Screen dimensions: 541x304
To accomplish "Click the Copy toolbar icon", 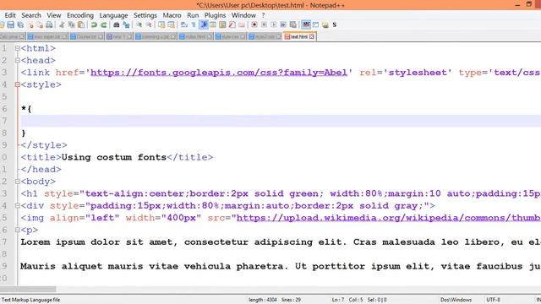I will 71,24.
